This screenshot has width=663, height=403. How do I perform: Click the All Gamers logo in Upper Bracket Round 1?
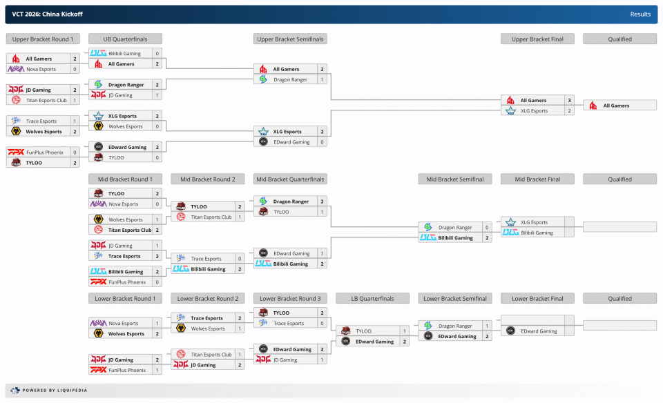[16, 59]
